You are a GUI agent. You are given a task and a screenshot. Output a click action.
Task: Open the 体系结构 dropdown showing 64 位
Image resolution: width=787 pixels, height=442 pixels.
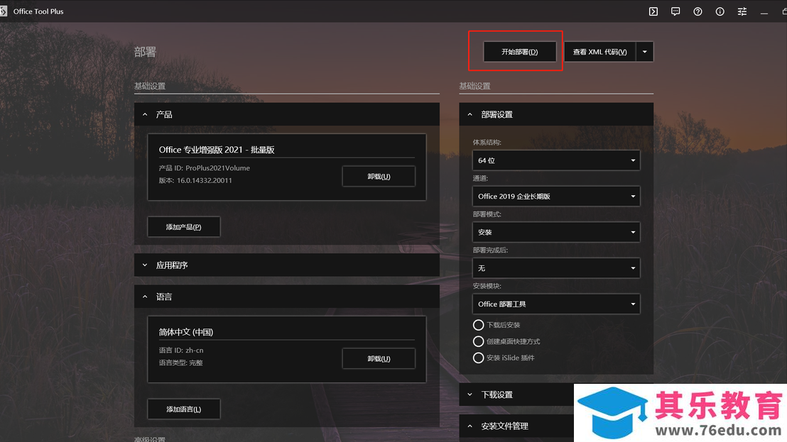[556, 160]
